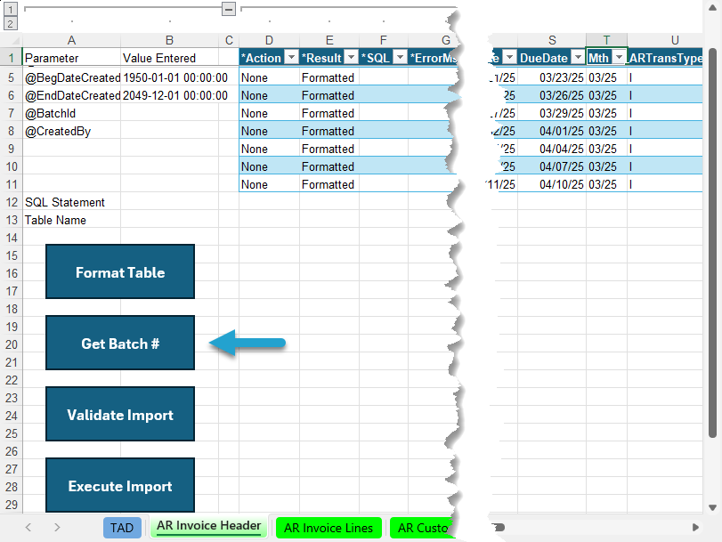
Task: Collapse the column group with minus button
Action: [229, 9]
